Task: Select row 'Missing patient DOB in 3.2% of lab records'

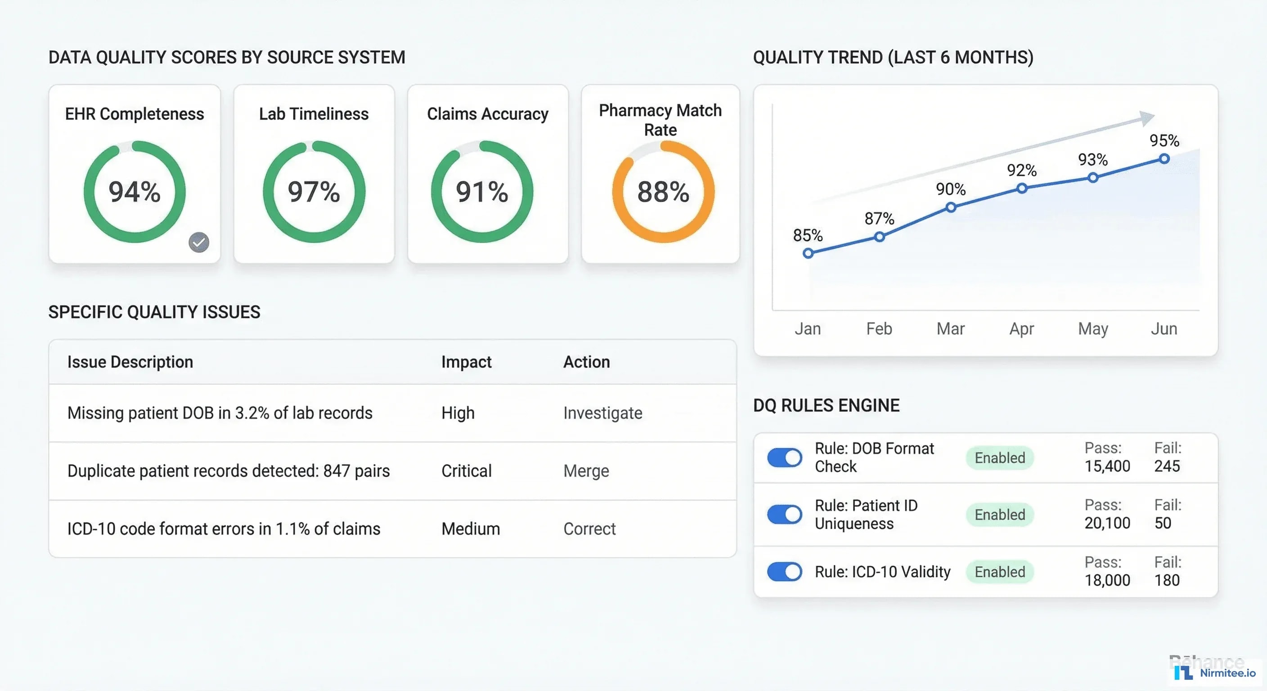Action: tap(392, 413)
